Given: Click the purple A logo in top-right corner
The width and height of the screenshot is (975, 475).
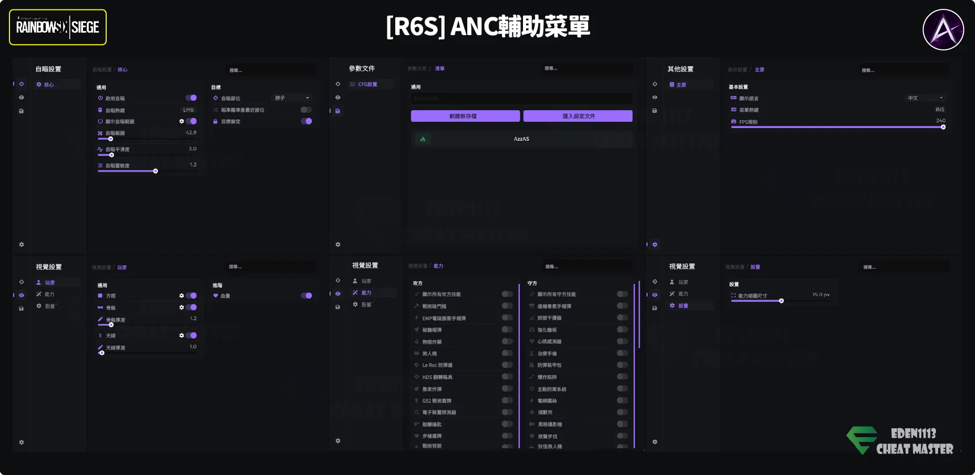Looking at the screenshot, I should 943,30.
